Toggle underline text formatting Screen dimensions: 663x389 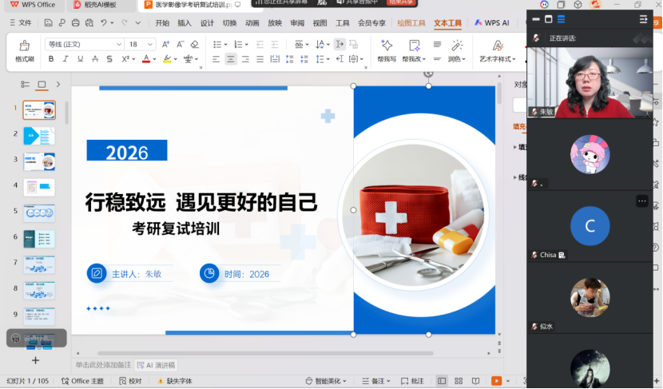81,59
